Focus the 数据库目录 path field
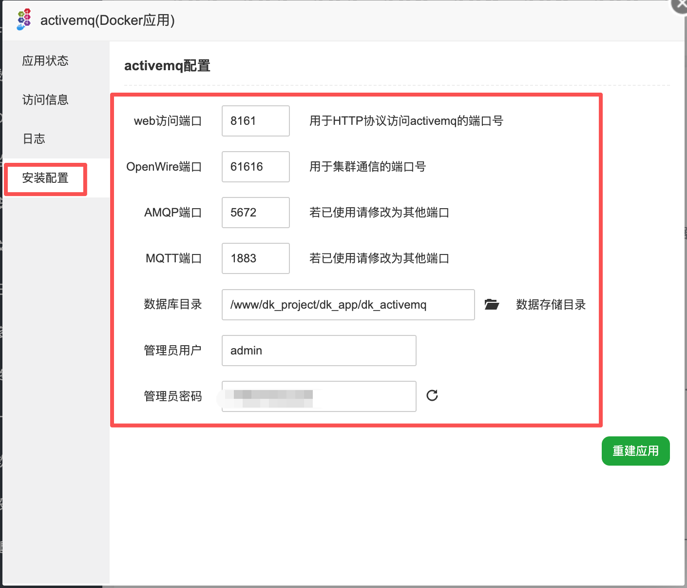This screenshot has height=588, width=687. coord(348,305)
